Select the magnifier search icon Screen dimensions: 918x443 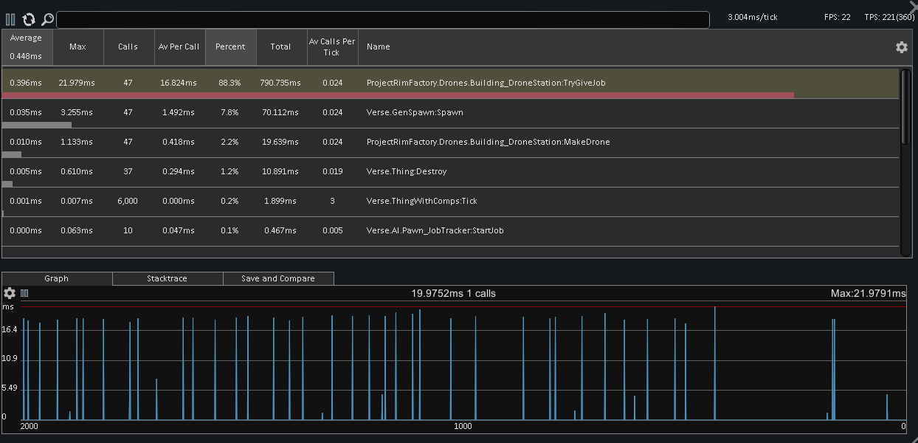(x=46, y=19)
